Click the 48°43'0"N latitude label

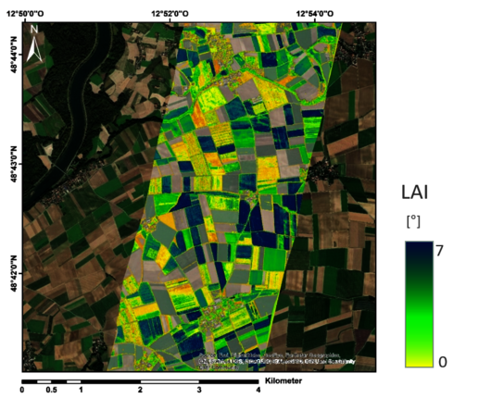14,164
